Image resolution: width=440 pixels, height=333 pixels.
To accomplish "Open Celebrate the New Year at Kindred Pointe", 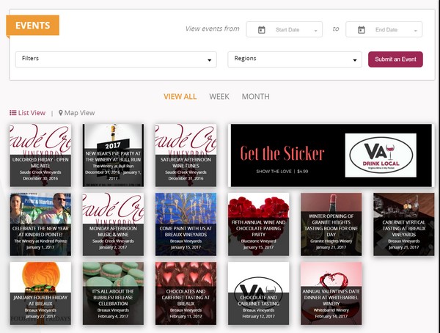I will (x=40, y=224).
